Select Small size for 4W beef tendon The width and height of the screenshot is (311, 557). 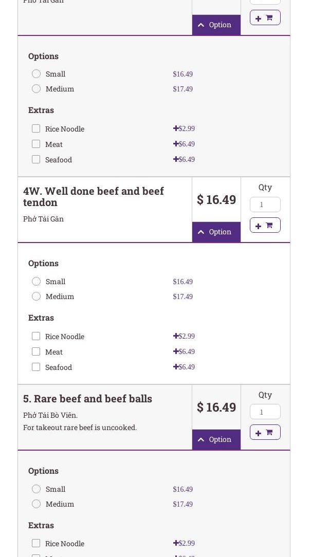tap(36, 282)
